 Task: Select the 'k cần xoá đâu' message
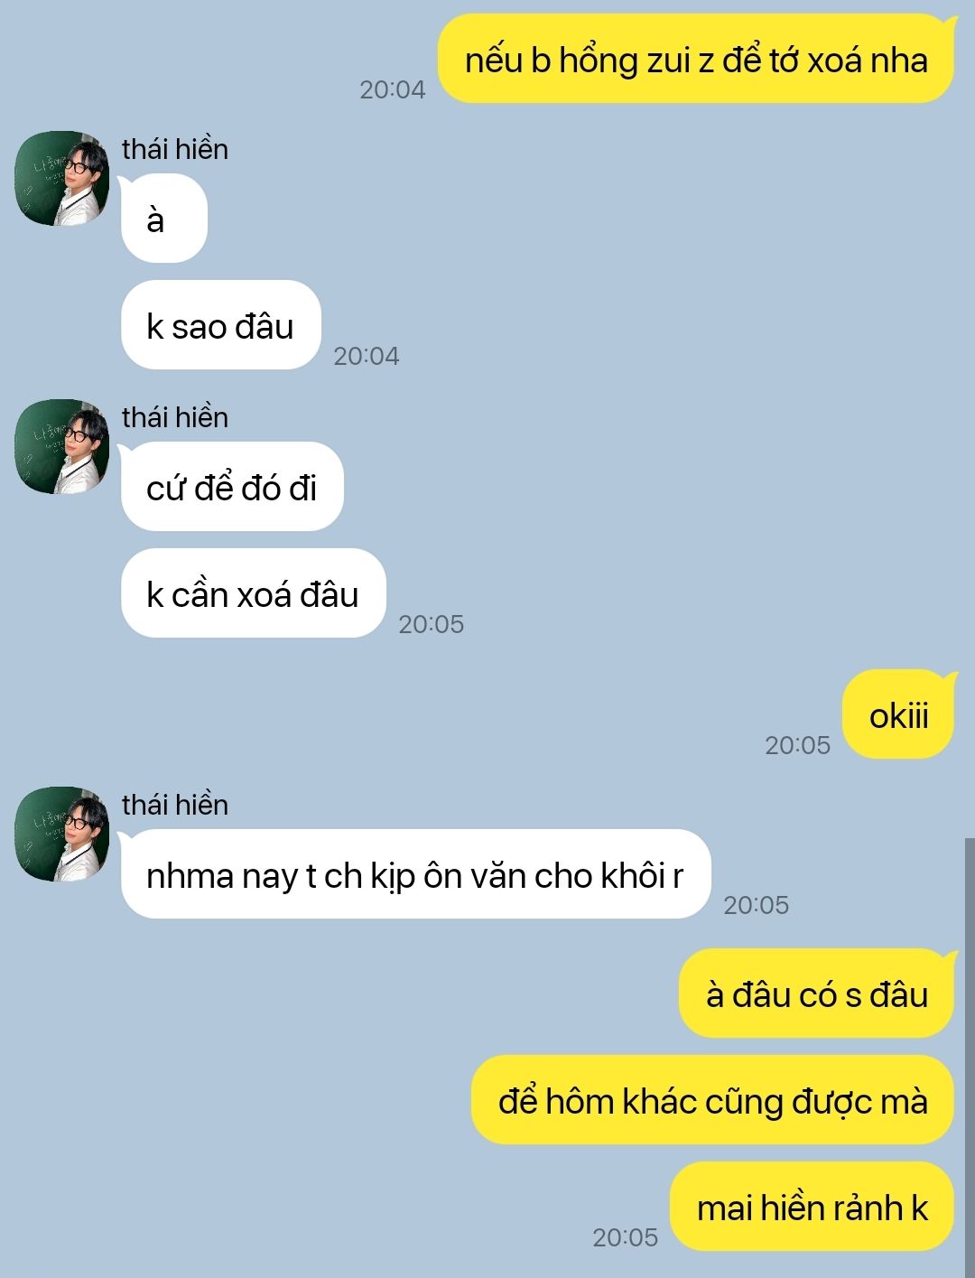[x=254, y=594]
